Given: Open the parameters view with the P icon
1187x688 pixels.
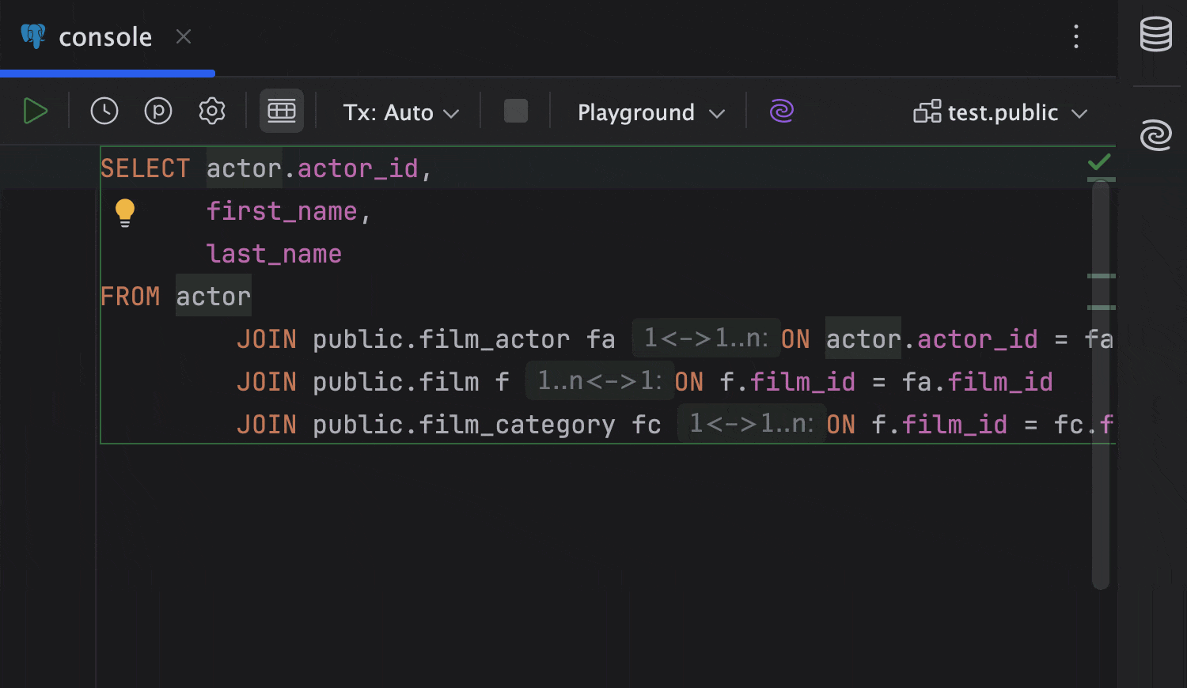Looking at the screenshot, I should pos(157,111).
